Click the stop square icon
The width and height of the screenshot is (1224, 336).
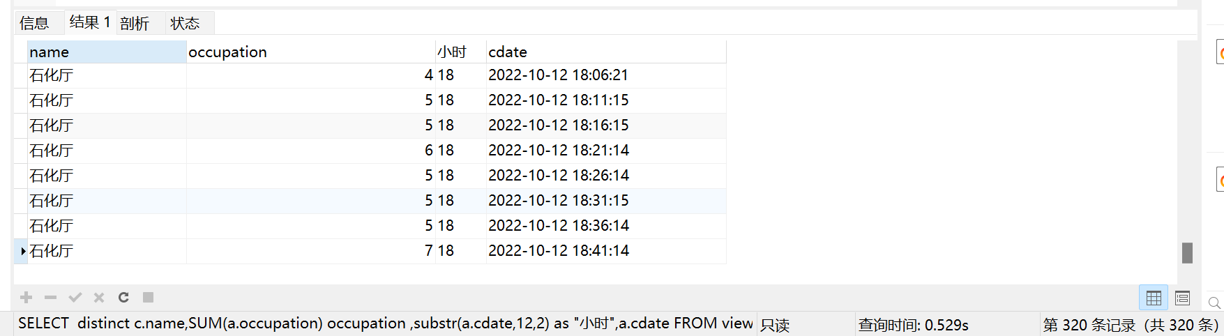(148, 298)
